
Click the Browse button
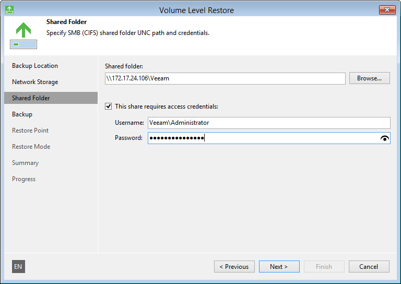369,78
